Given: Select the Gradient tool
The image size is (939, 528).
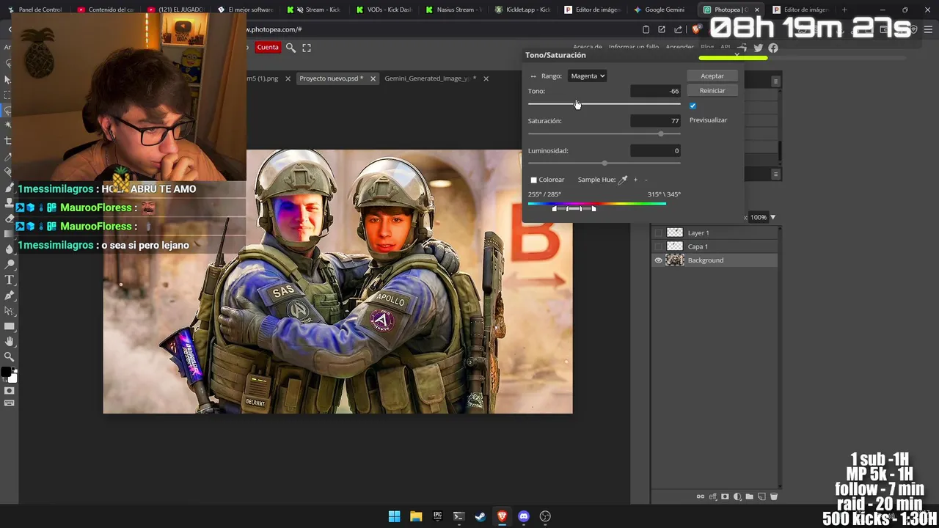Looking at the screenshot, I should coord(8,234).
